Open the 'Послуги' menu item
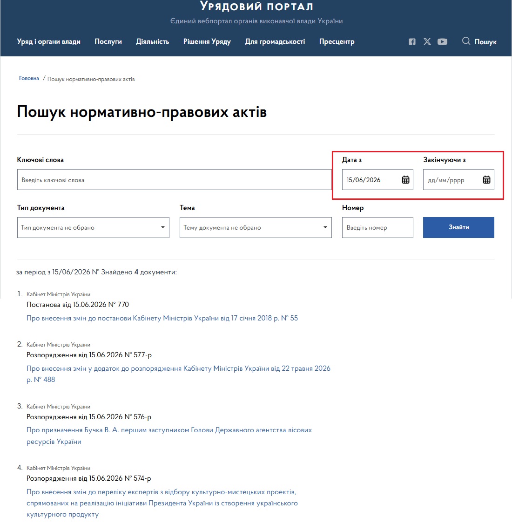The image size is (512, 531). click(x=108, y=41)
